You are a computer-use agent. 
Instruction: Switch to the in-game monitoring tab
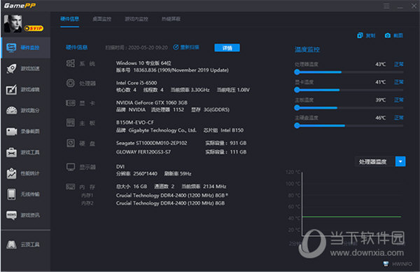coord(136,19)
